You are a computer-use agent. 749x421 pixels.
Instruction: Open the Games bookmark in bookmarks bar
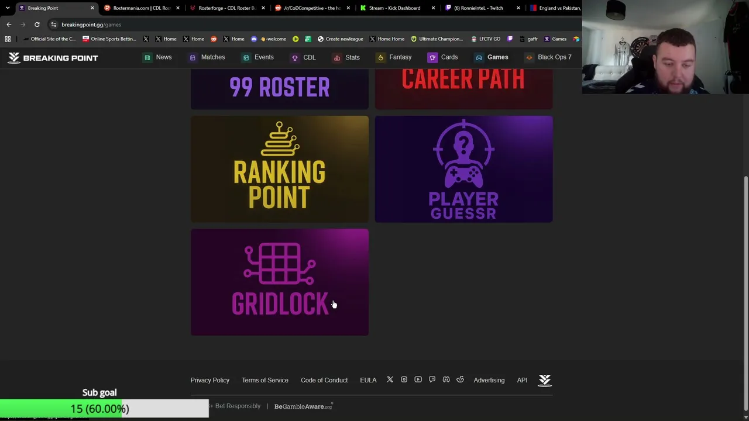point(555,39)
